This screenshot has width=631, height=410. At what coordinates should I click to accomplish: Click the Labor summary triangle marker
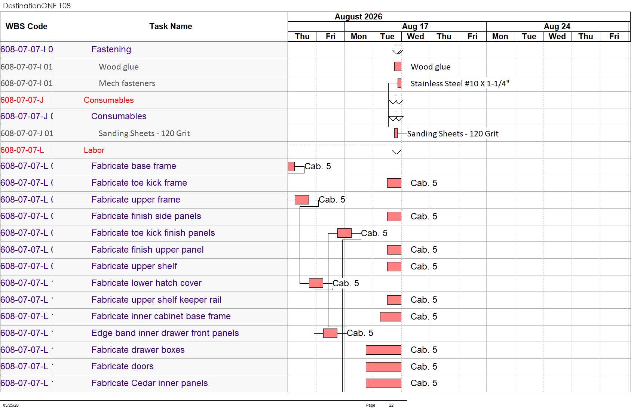click(396, 152)
